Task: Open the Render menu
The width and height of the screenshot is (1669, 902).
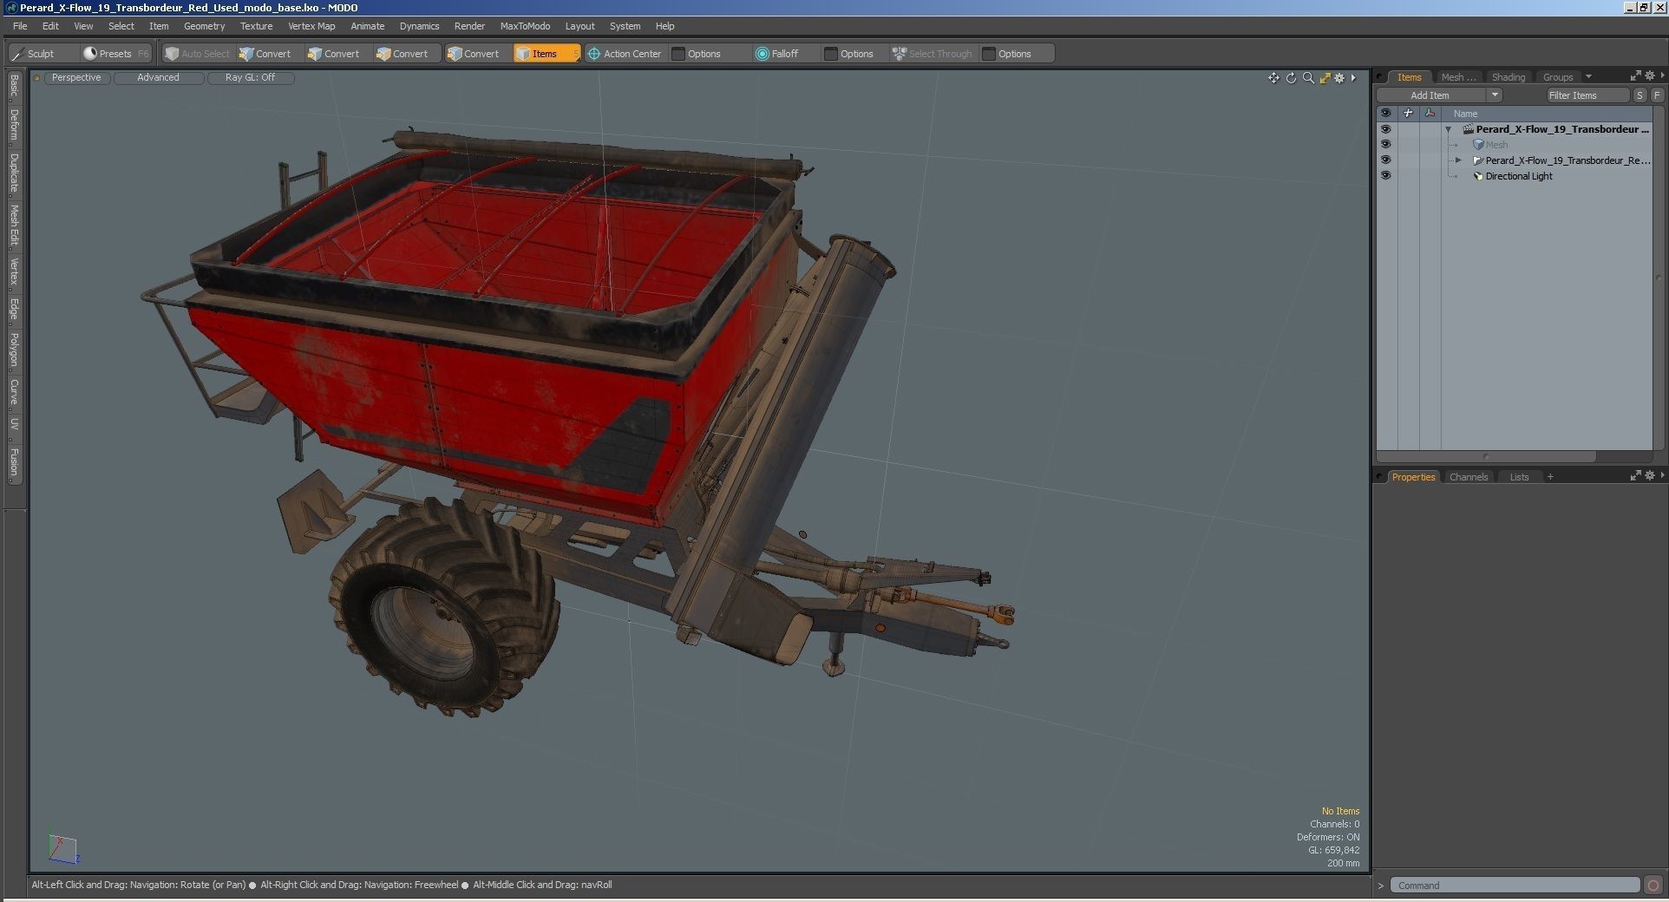Action: pos(469,26)
